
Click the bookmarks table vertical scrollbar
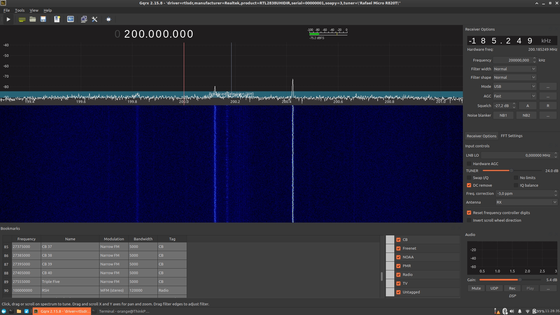tap(382, 276)
